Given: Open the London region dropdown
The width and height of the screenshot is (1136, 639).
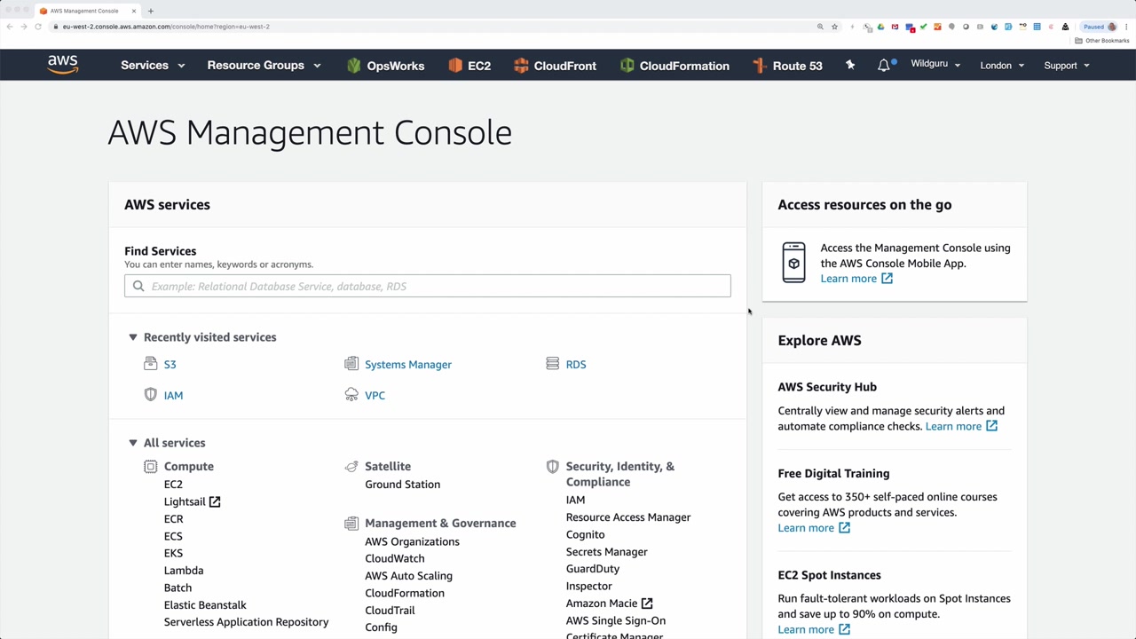Looking at the screenshot, I should point(1002,66).
